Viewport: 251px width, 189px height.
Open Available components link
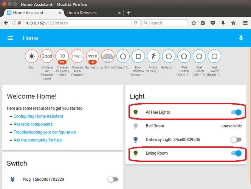(x=33, y=124)
